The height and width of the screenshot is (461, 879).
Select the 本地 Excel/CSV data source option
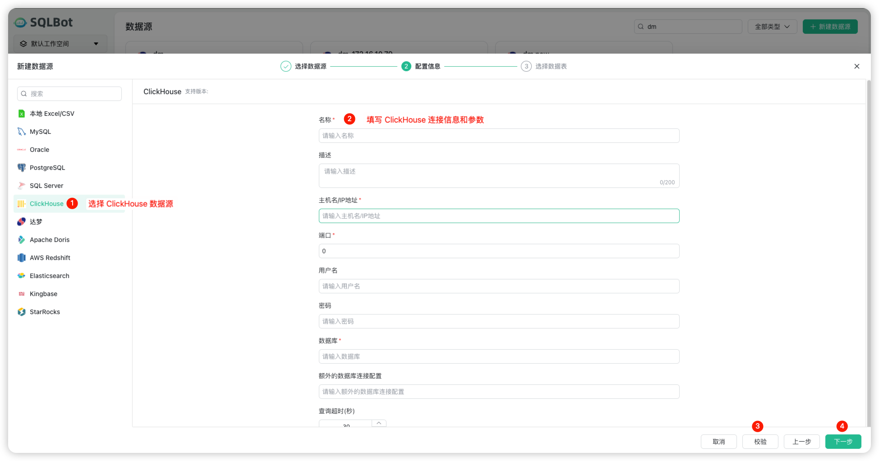[x=51, y=113]
